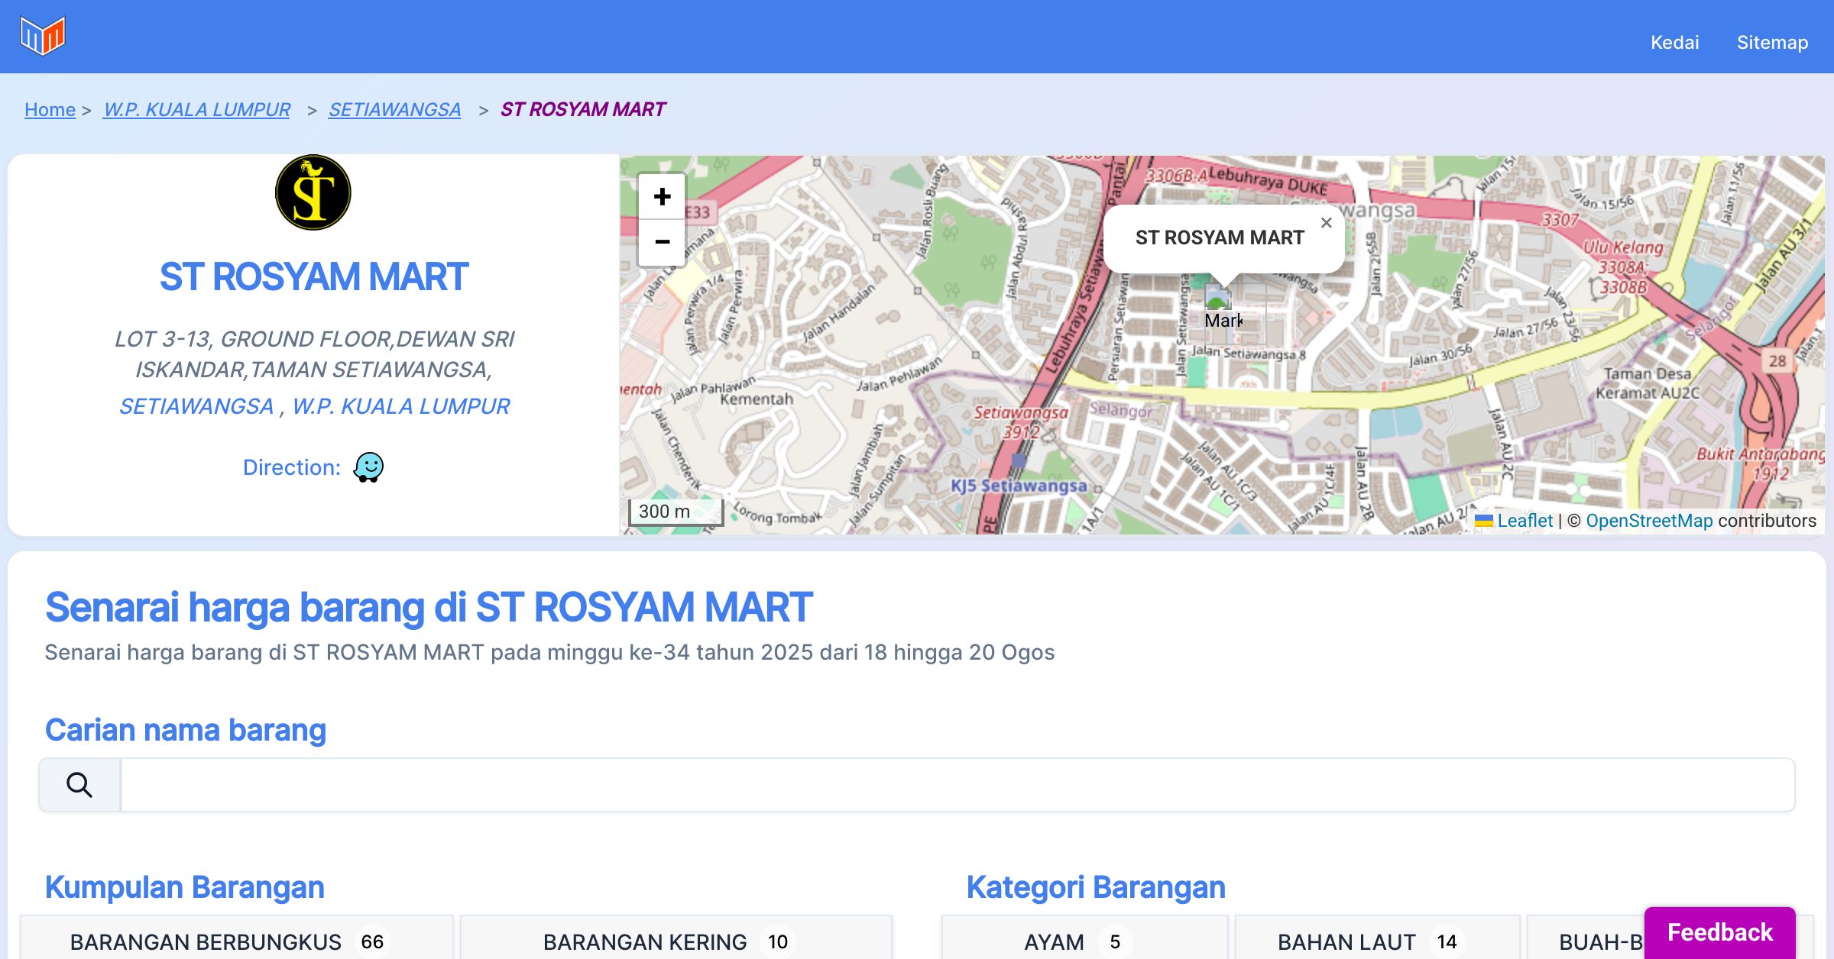
Task: Click the Feedback button
Action: point(1719,932)
